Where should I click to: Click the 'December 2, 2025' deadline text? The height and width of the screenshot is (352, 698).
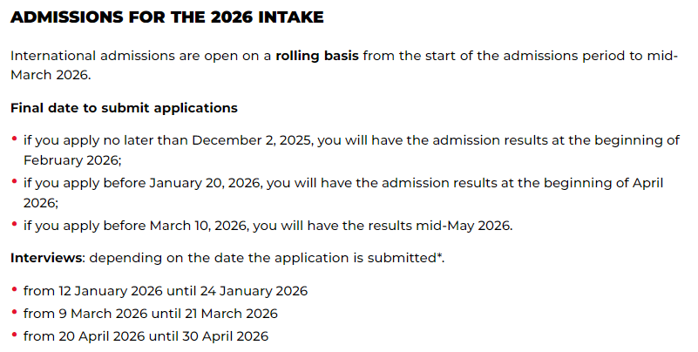coord(251,140)
